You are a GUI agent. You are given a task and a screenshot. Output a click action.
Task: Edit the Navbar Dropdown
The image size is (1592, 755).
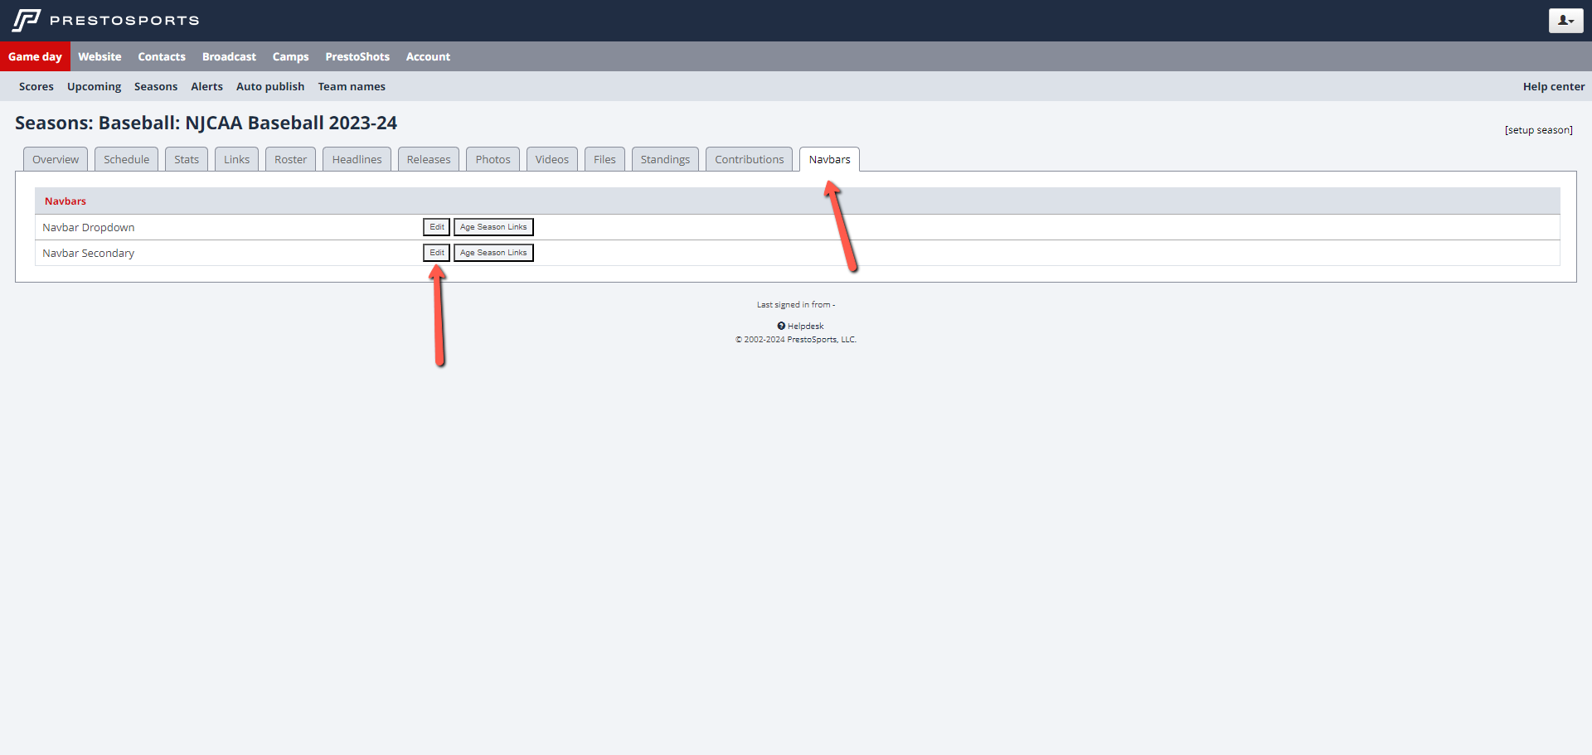[437, 227]
